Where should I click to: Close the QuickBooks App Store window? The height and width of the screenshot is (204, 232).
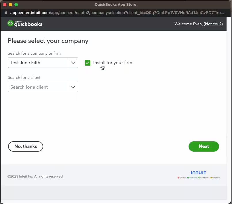pos(5,5)
